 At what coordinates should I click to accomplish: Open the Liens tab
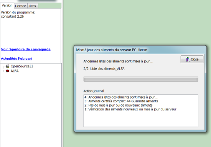click(x=32, y=6)
